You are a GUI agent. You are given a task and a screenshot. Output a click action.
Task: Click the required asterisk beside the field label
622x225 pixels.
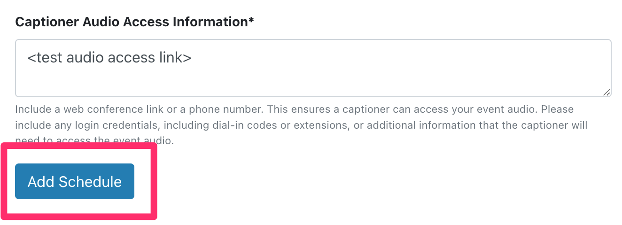coord(251,20)
